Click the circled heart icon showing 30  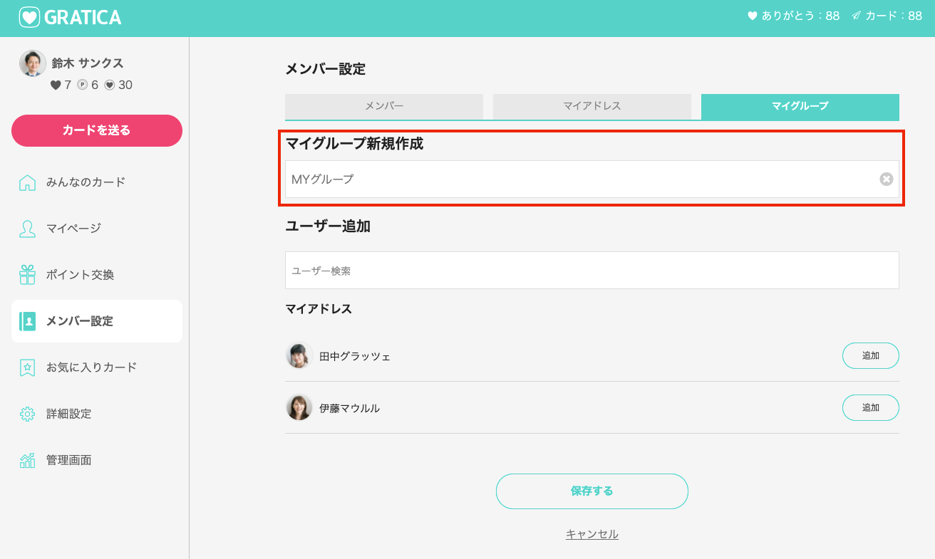[x=110, y=85]
